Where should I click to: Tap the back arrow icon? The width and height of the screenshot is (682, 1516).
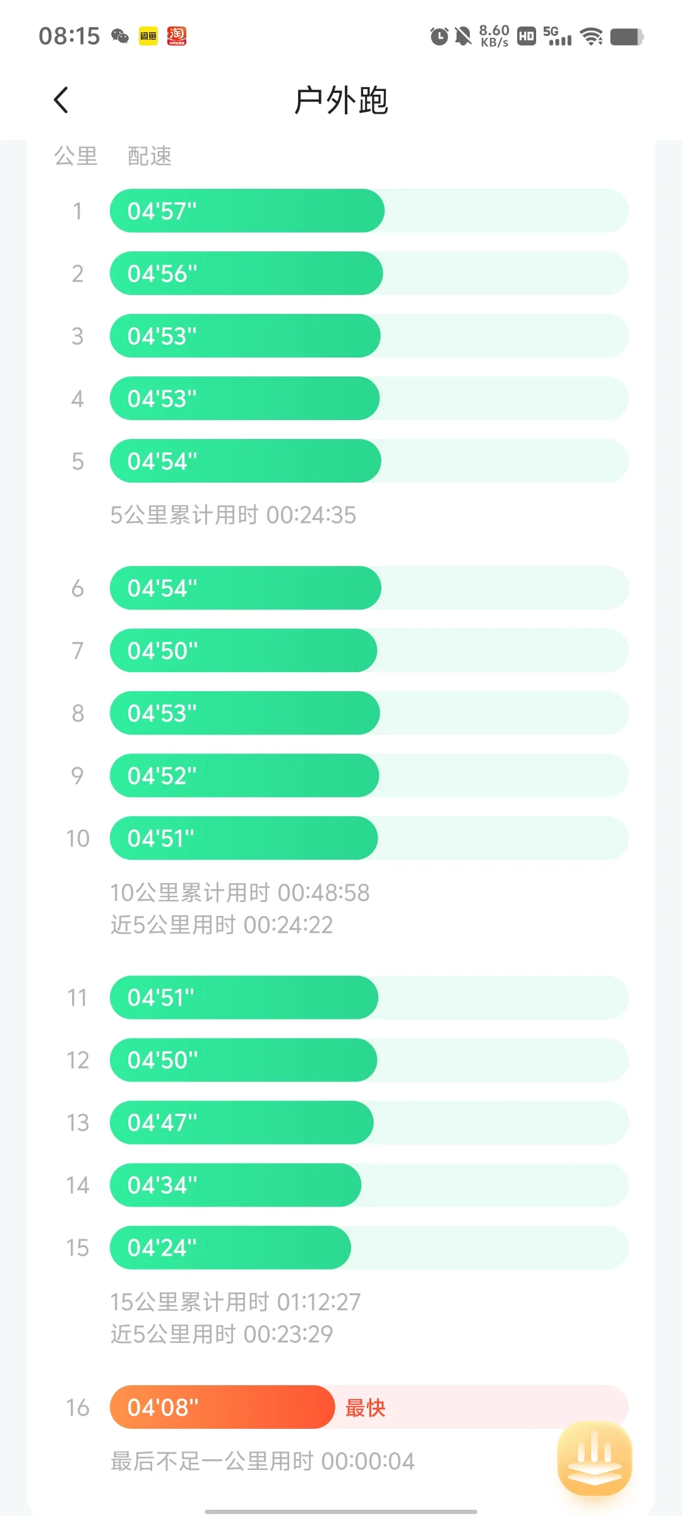[61, 100]
